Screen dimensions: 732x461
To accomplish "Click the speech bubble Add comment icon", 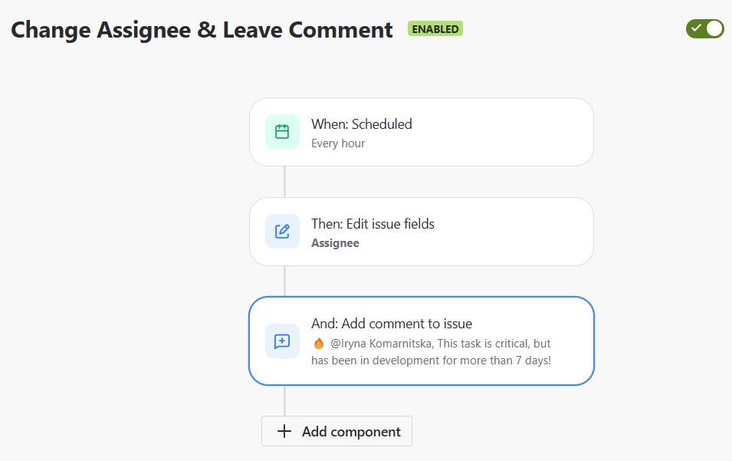I will (x=282, y=341).
